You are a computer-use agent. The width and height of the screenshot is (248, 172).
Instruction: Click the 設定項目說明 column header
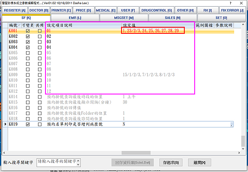(x=83, y=25)
